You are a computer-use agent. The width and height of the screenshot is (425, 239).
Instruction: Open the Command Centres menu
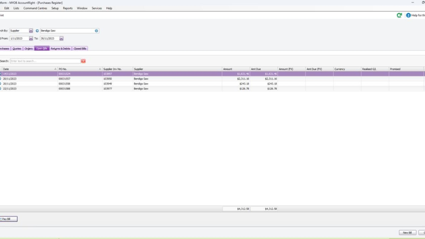point(35,8)
